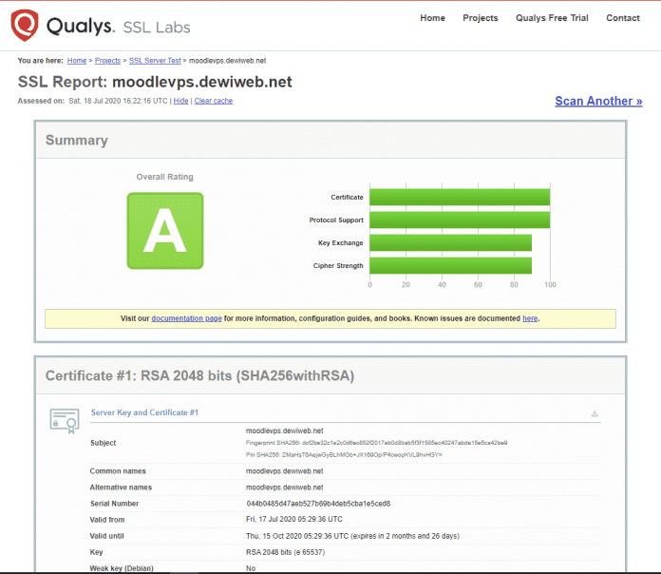Click the Common names domain value

pyautogui.click(x=285, y=471)
